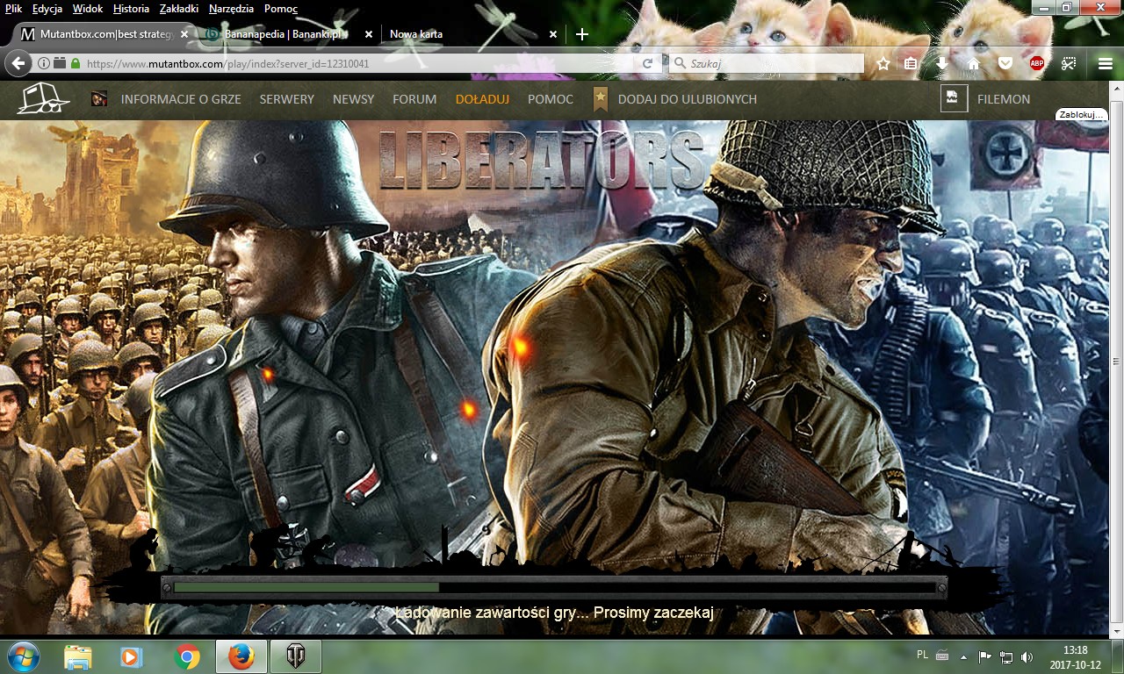Screen dimensions: 1124x674
Task: Switch to the Bananapedia tab
Action: coord(283,34)
